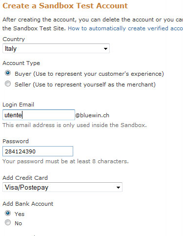Click the arrow on the Visa/Postepay selector
The height and width of the screenshot is (236, 183).
click(x=118, y=187)
